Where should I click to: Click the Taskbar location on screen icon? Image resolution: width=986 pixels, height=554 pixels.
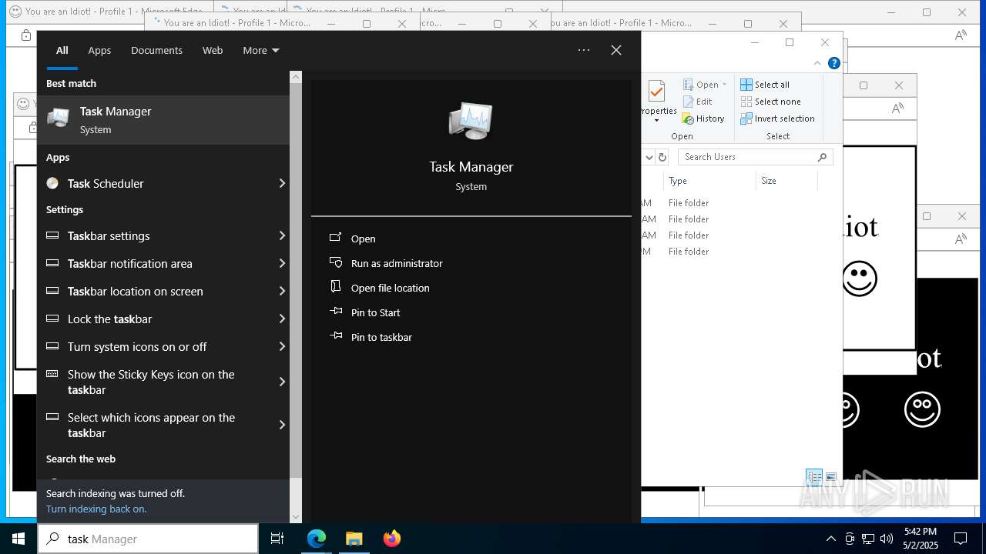[52, 291]
